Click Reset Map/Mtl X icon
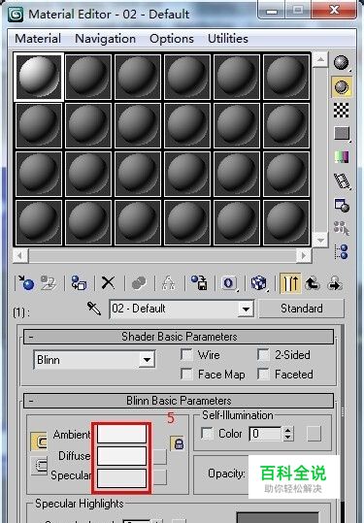The image size is (364, 523). coord(108,283)
